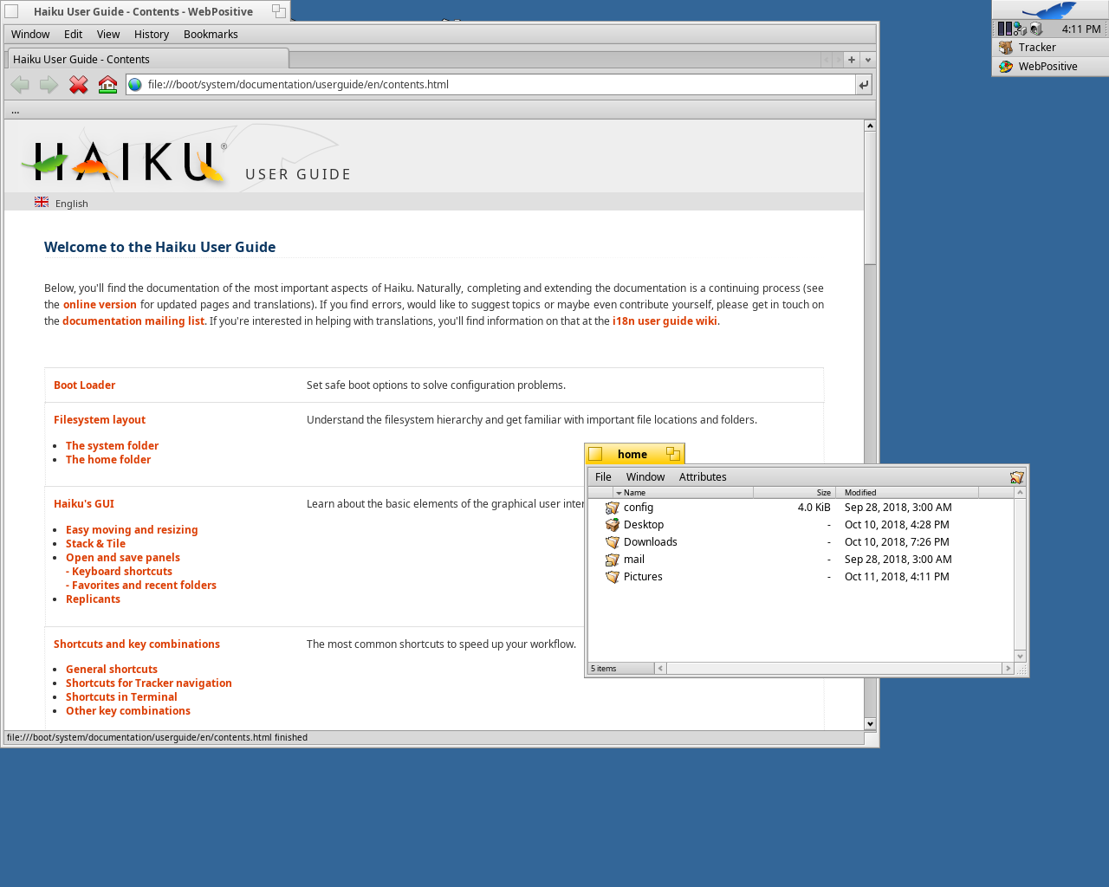Image resolution: width=1109 pixels, height=887 pixels.
Task: Click the forward navigation arrow in WebPositive
Action: click(49, 85)
